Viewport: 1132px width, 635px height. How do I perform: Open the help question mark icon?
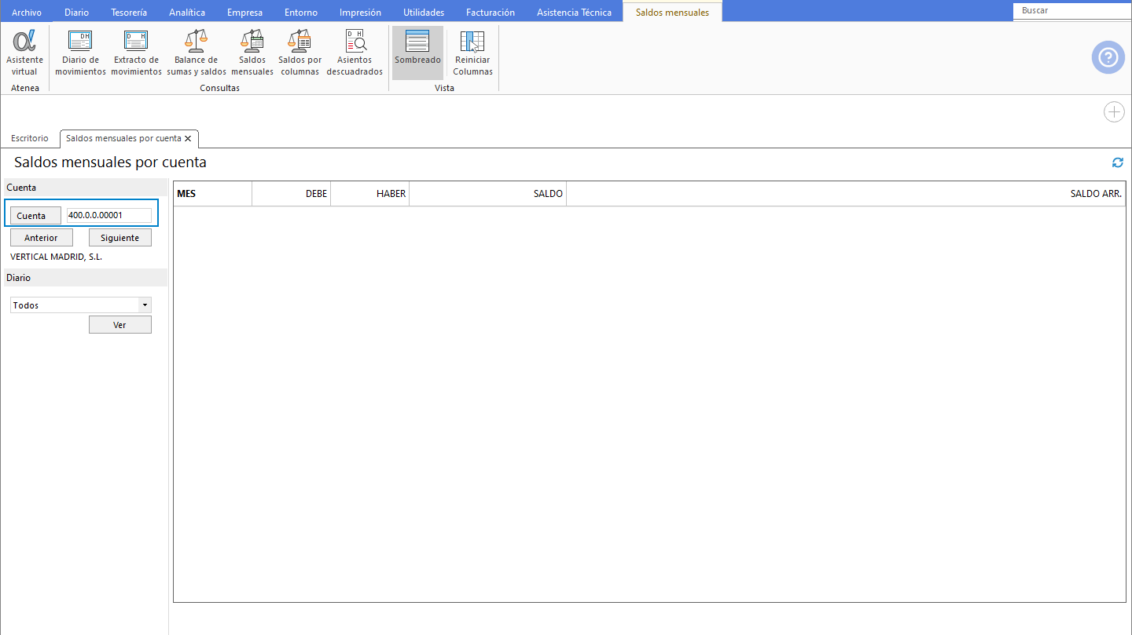pos(1108,57)
